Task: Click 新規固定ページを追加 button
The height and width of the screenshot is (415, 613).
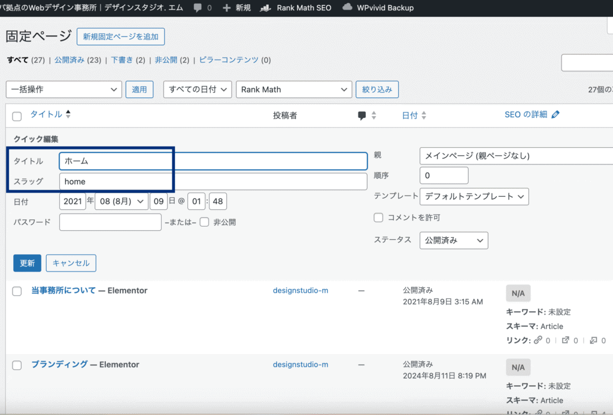Action: (x=120, y=36)
